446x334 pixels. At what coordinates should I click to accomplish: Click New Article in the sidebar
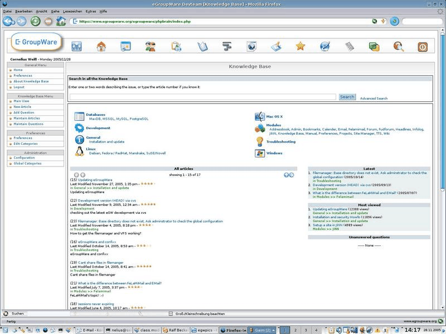(22, 107)
